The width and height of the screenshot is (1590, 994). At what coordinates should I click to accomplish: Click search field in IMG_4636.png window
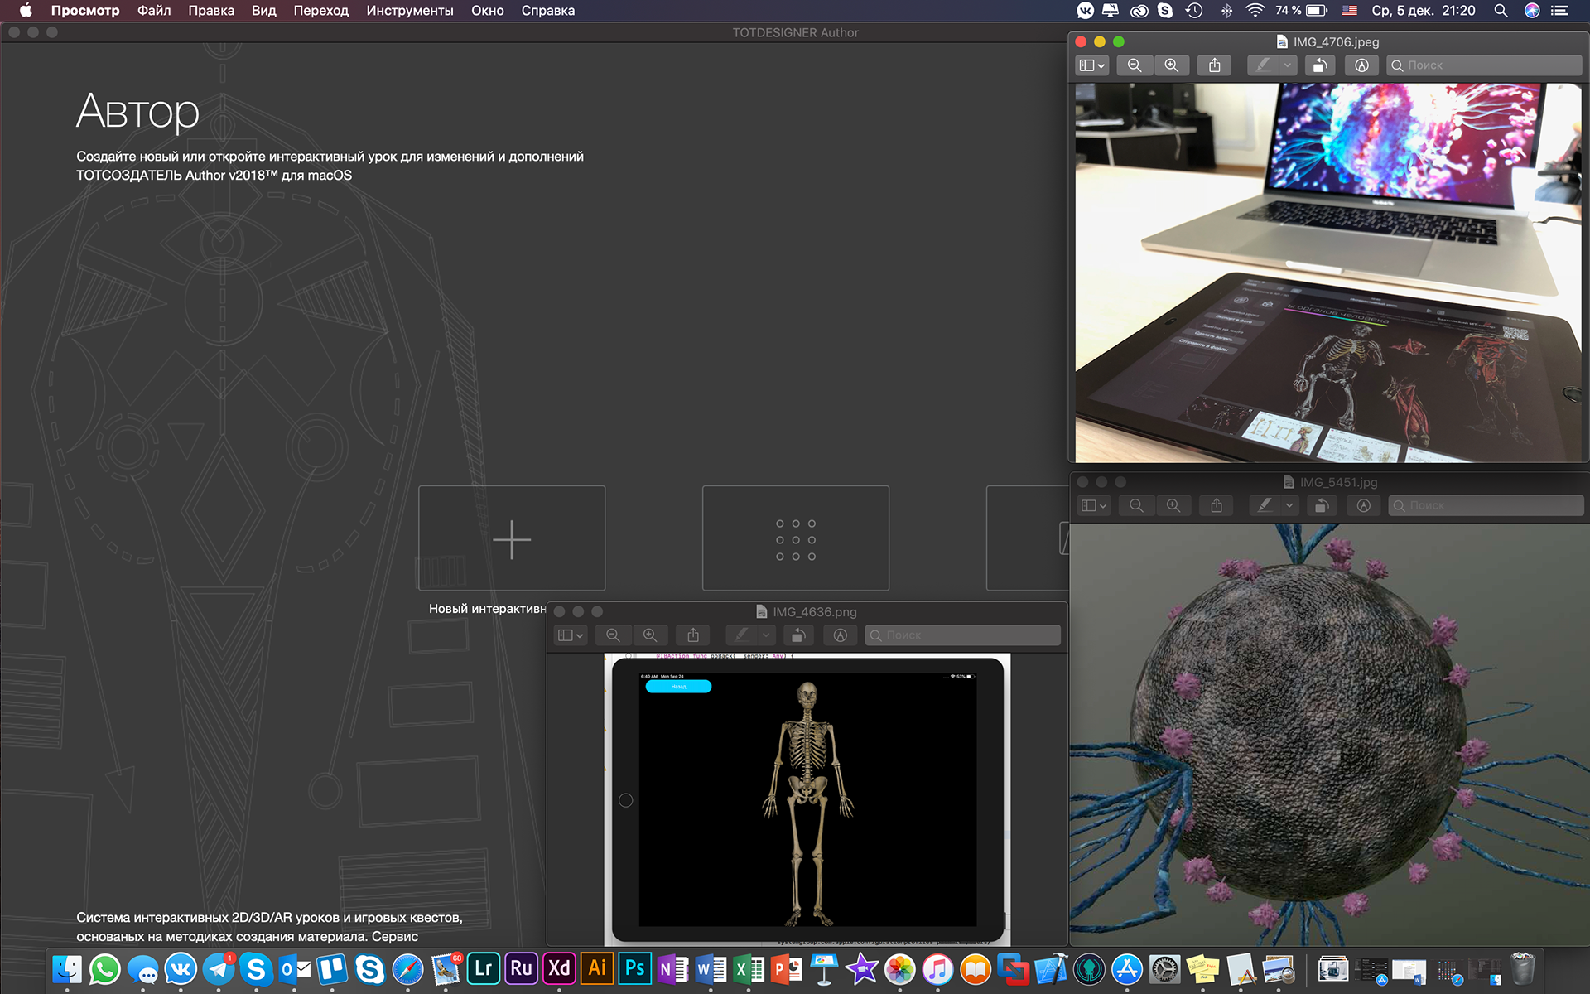(962, 635)
